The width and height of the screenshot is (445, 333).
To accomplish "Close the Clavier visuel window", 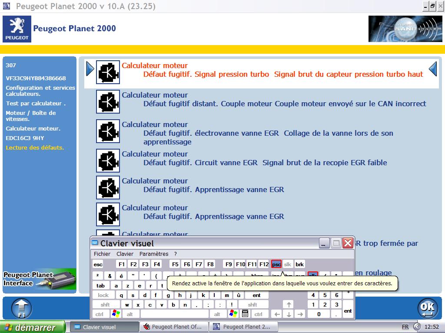I will 348,243.
